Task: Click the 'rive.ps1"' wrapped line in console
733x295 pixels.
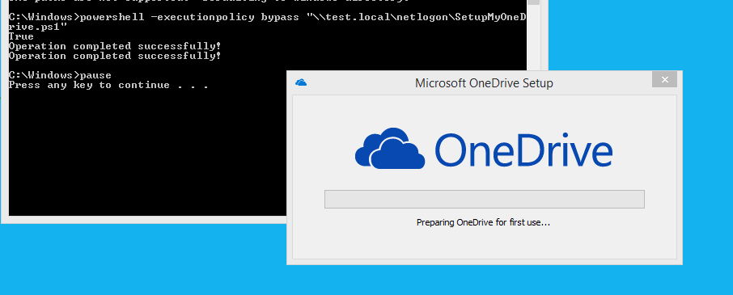Action: coord(38,27)
